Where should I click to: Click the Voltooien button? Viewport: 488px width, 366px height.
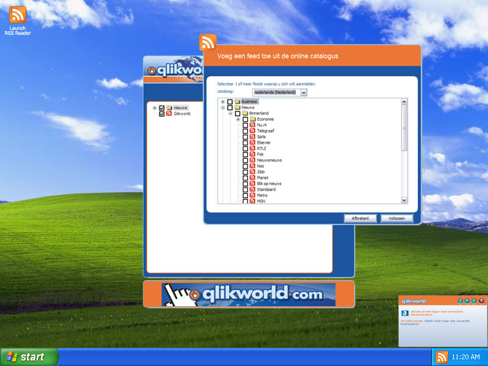point(396,218)
